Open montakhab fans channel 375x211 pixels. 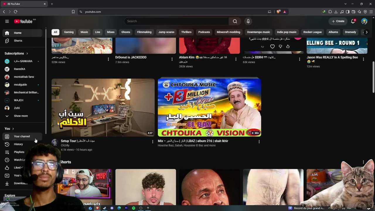tap(22, 77)
